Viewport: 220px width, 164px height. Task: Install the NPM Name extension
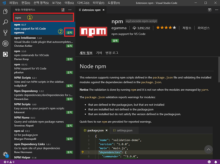(69, 126)
